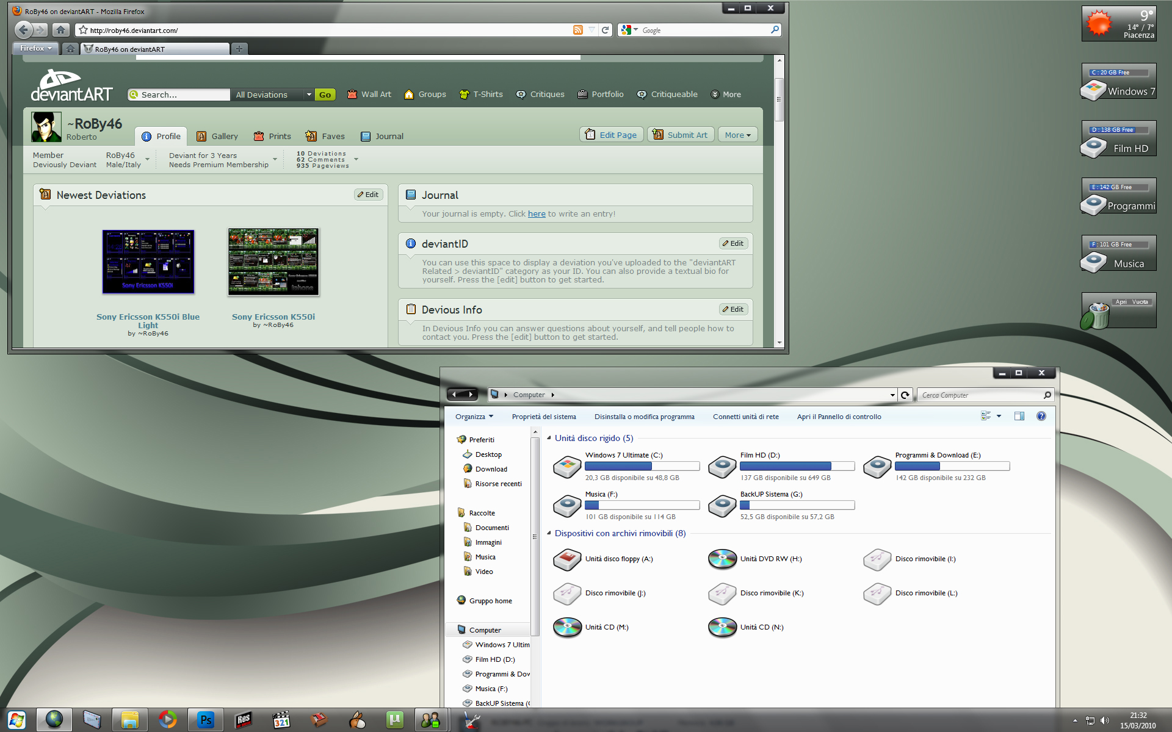Select Disco rimovibile (I:)
1172x732 pixels.
[x=910, y=559]
